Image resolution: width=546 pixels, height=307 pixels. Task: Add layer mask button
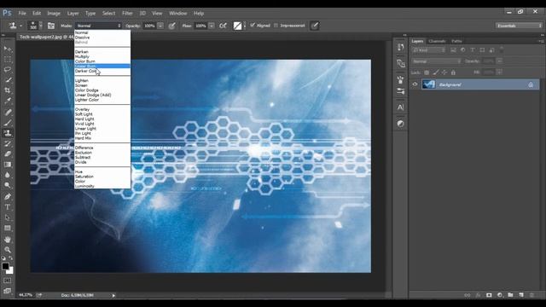pos(489,295)
